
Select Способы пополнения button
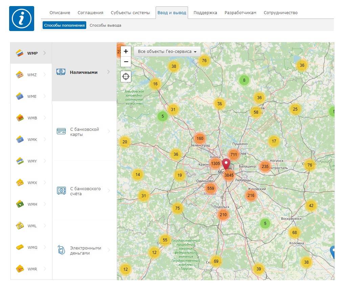pyautogui.click(x=64, y=25)
